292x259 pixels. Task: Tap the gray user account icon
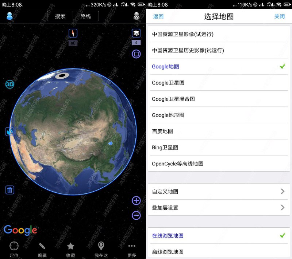pyautogui.click(x=137, y=16)
